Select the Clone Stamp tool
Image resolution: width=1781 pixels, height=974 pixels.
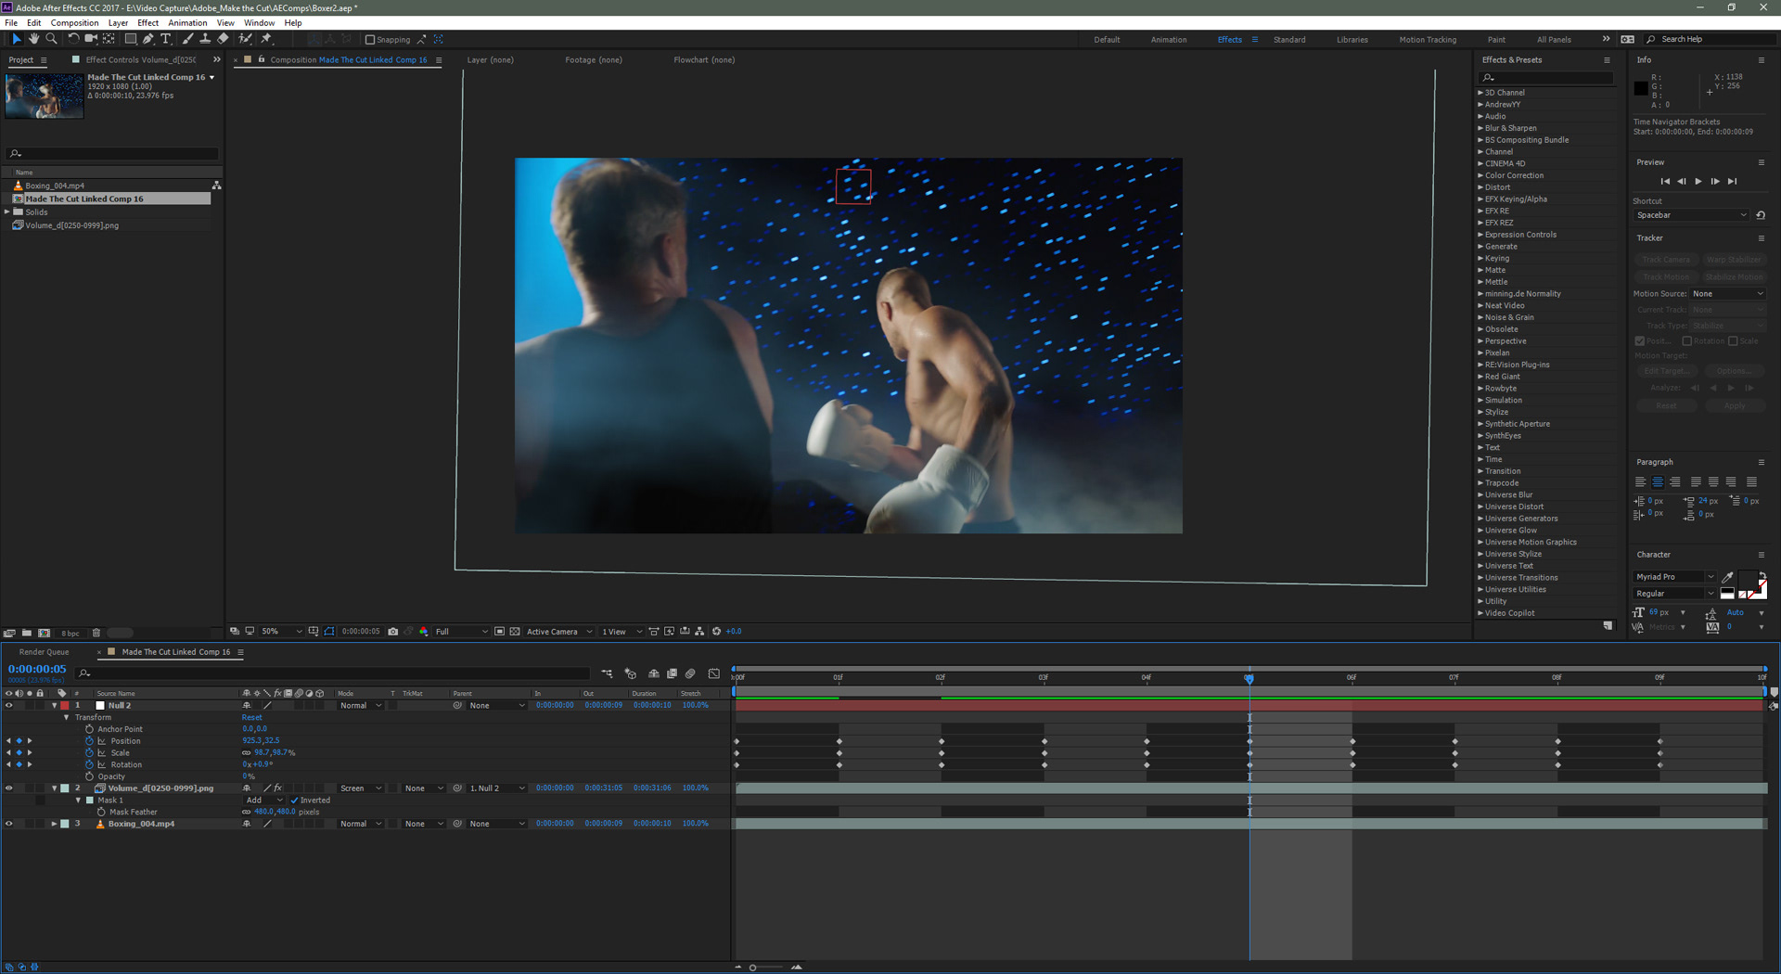click(205, 39)
